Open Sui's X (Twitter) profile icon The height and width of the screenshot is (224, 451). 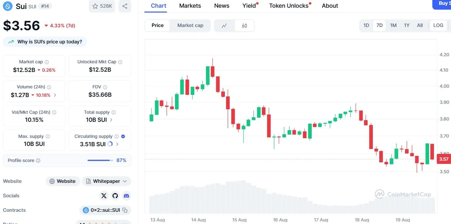[104, 195]
